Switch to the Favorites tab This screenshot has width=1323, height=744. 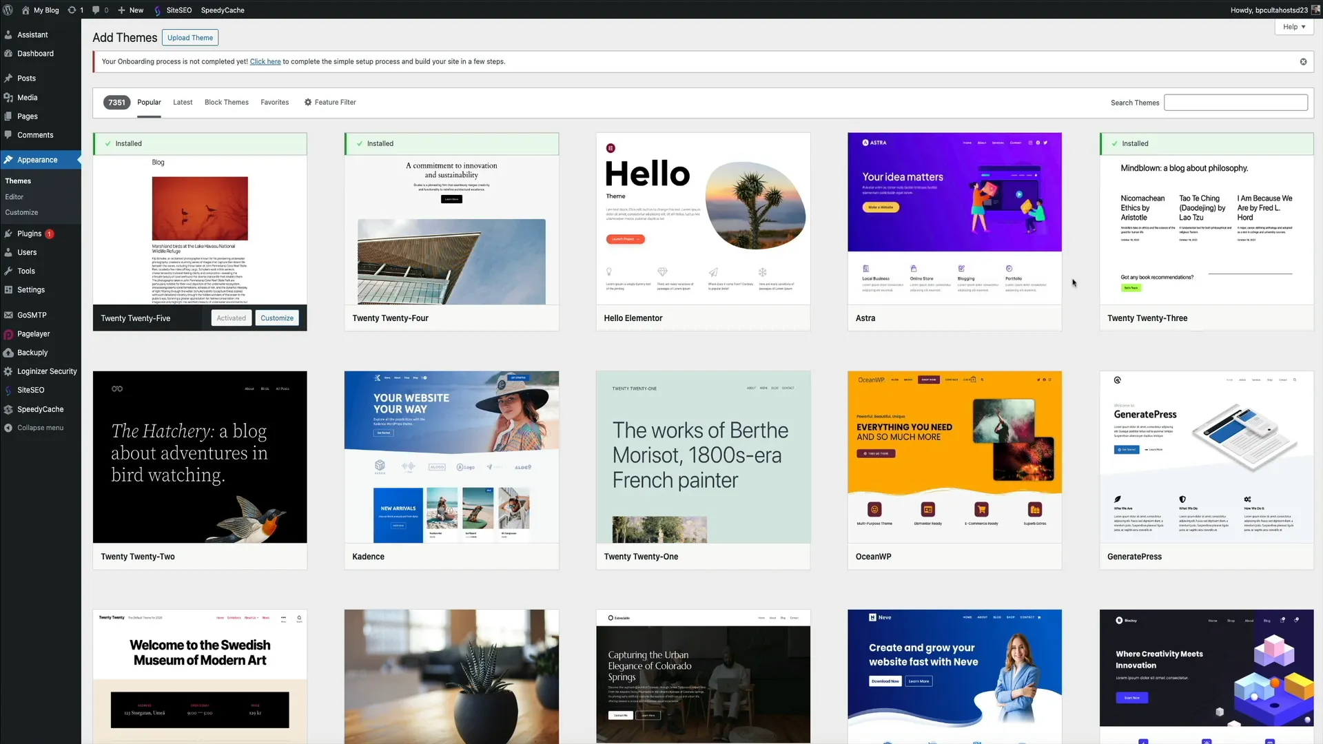click(x=275, y=102)
